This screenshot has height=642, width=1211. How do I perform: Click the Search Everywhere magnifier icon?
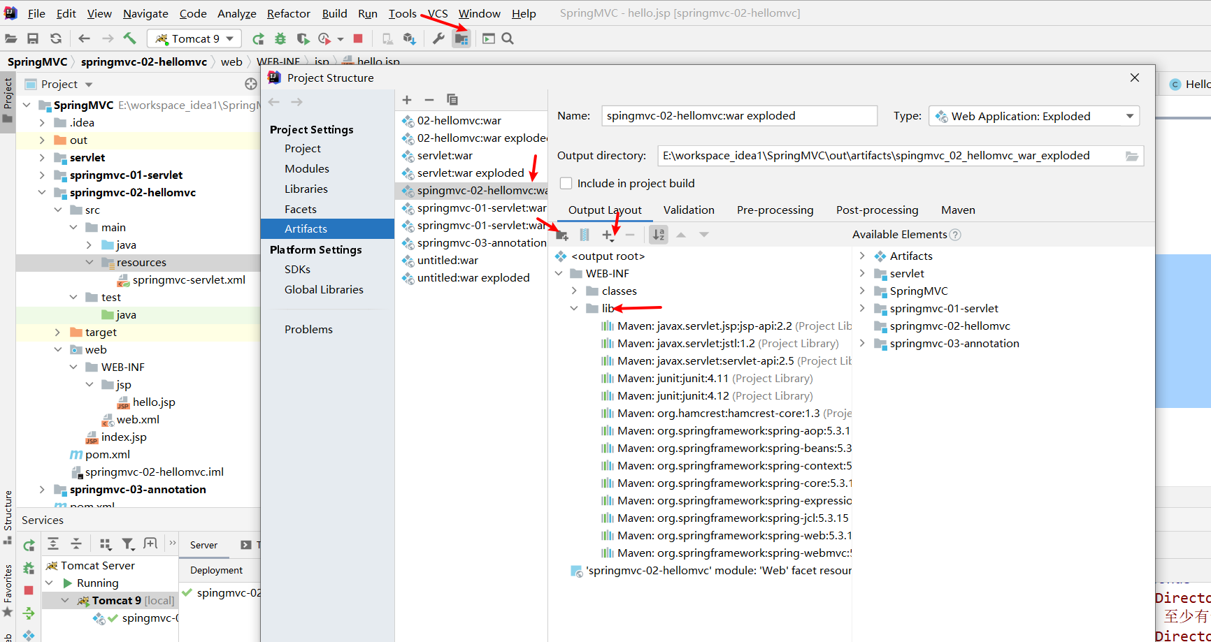(508, 38)
